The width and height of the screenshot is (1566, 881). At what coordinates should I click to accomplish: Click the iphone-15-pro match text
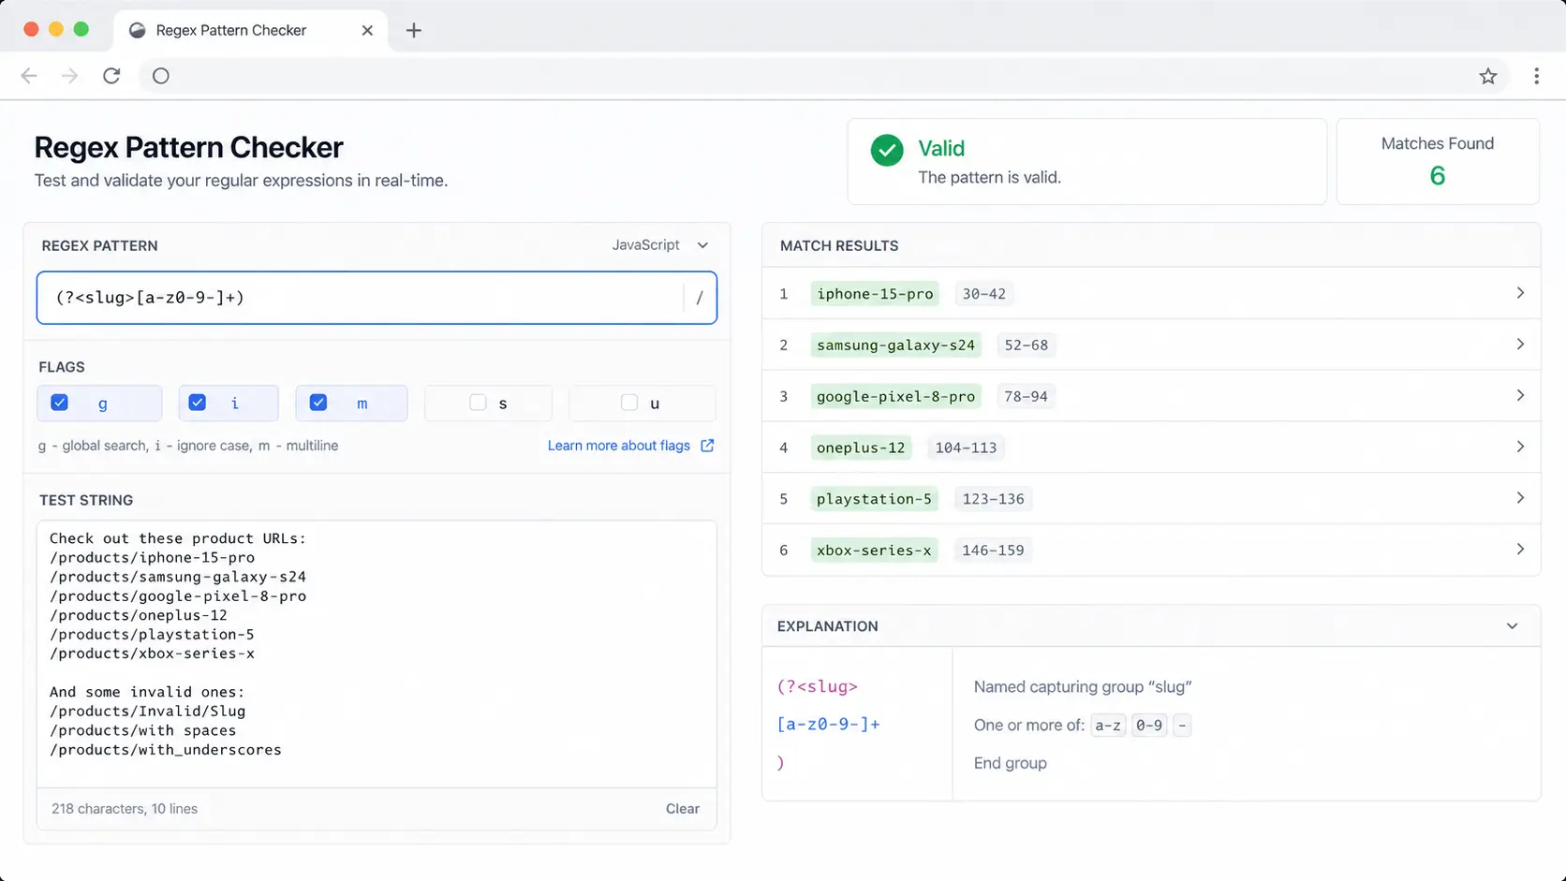point(875,294)
